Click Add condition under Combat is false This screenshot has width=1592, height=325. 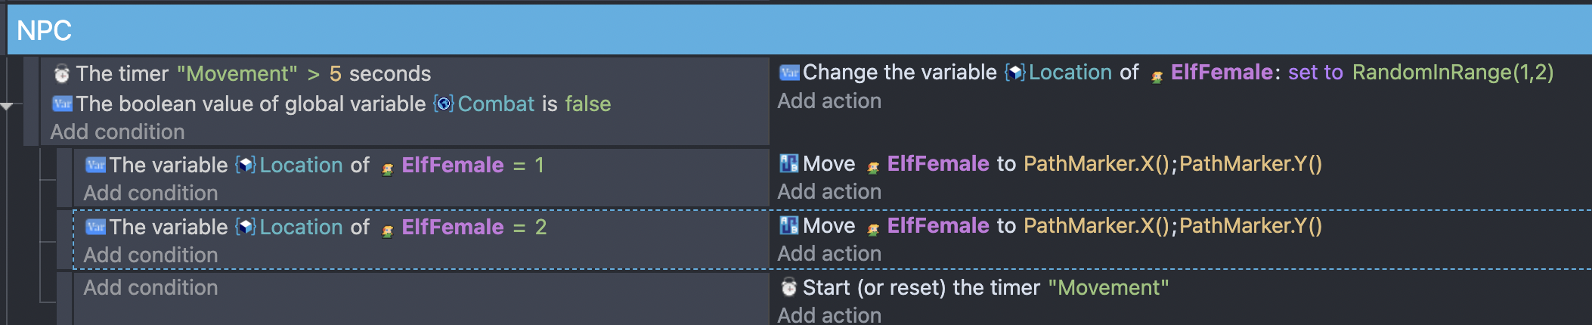click(117, 132)
